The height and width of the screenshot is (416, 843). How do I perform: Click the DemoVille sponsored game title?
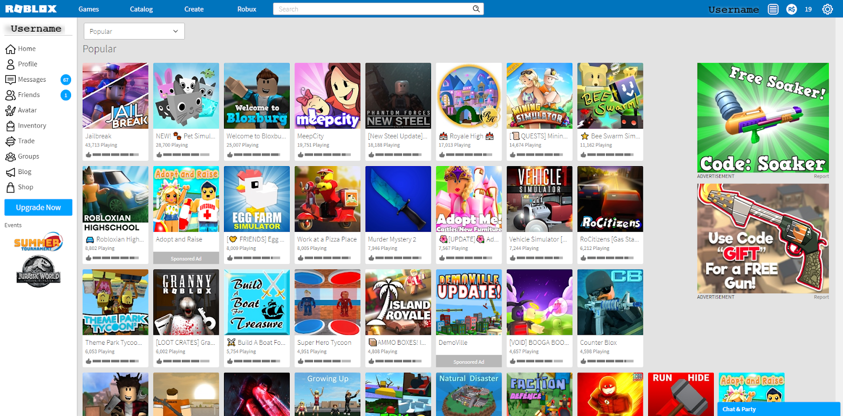click(x=453, y=343)
